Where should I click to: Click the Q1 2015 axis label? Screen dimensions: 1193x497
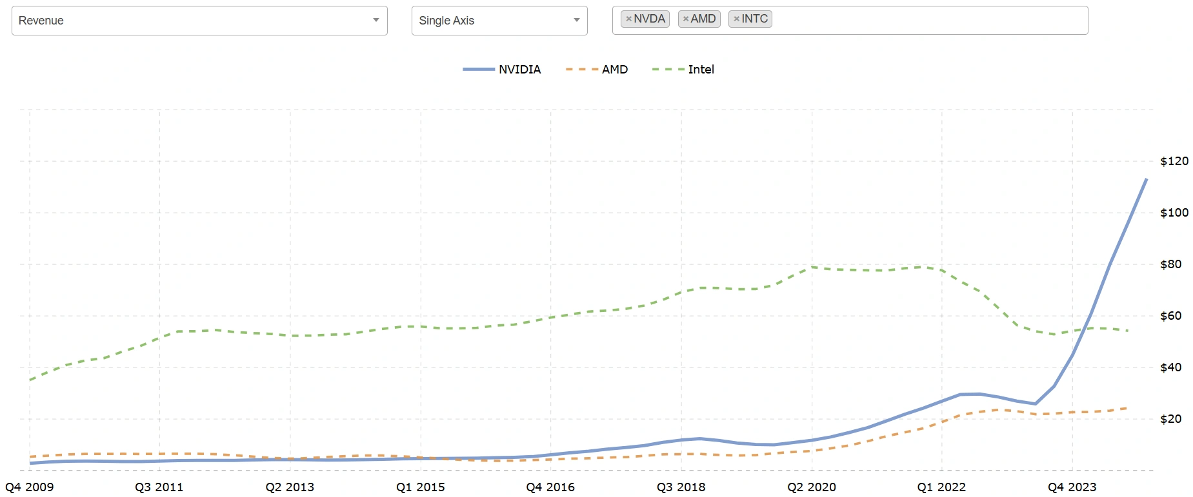421,487
